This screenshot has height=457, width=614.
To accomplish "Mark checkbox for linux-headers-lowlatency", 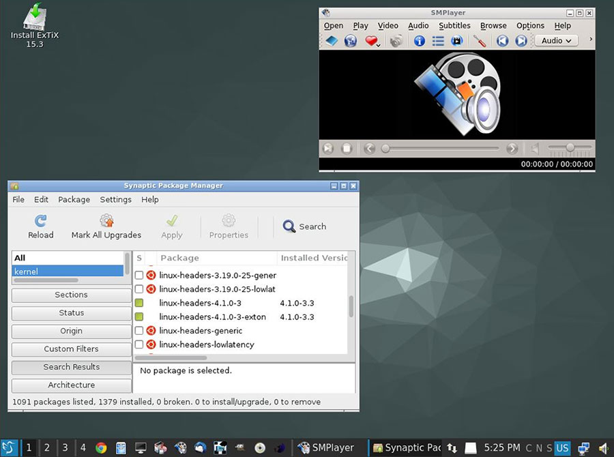I will 139,344.
